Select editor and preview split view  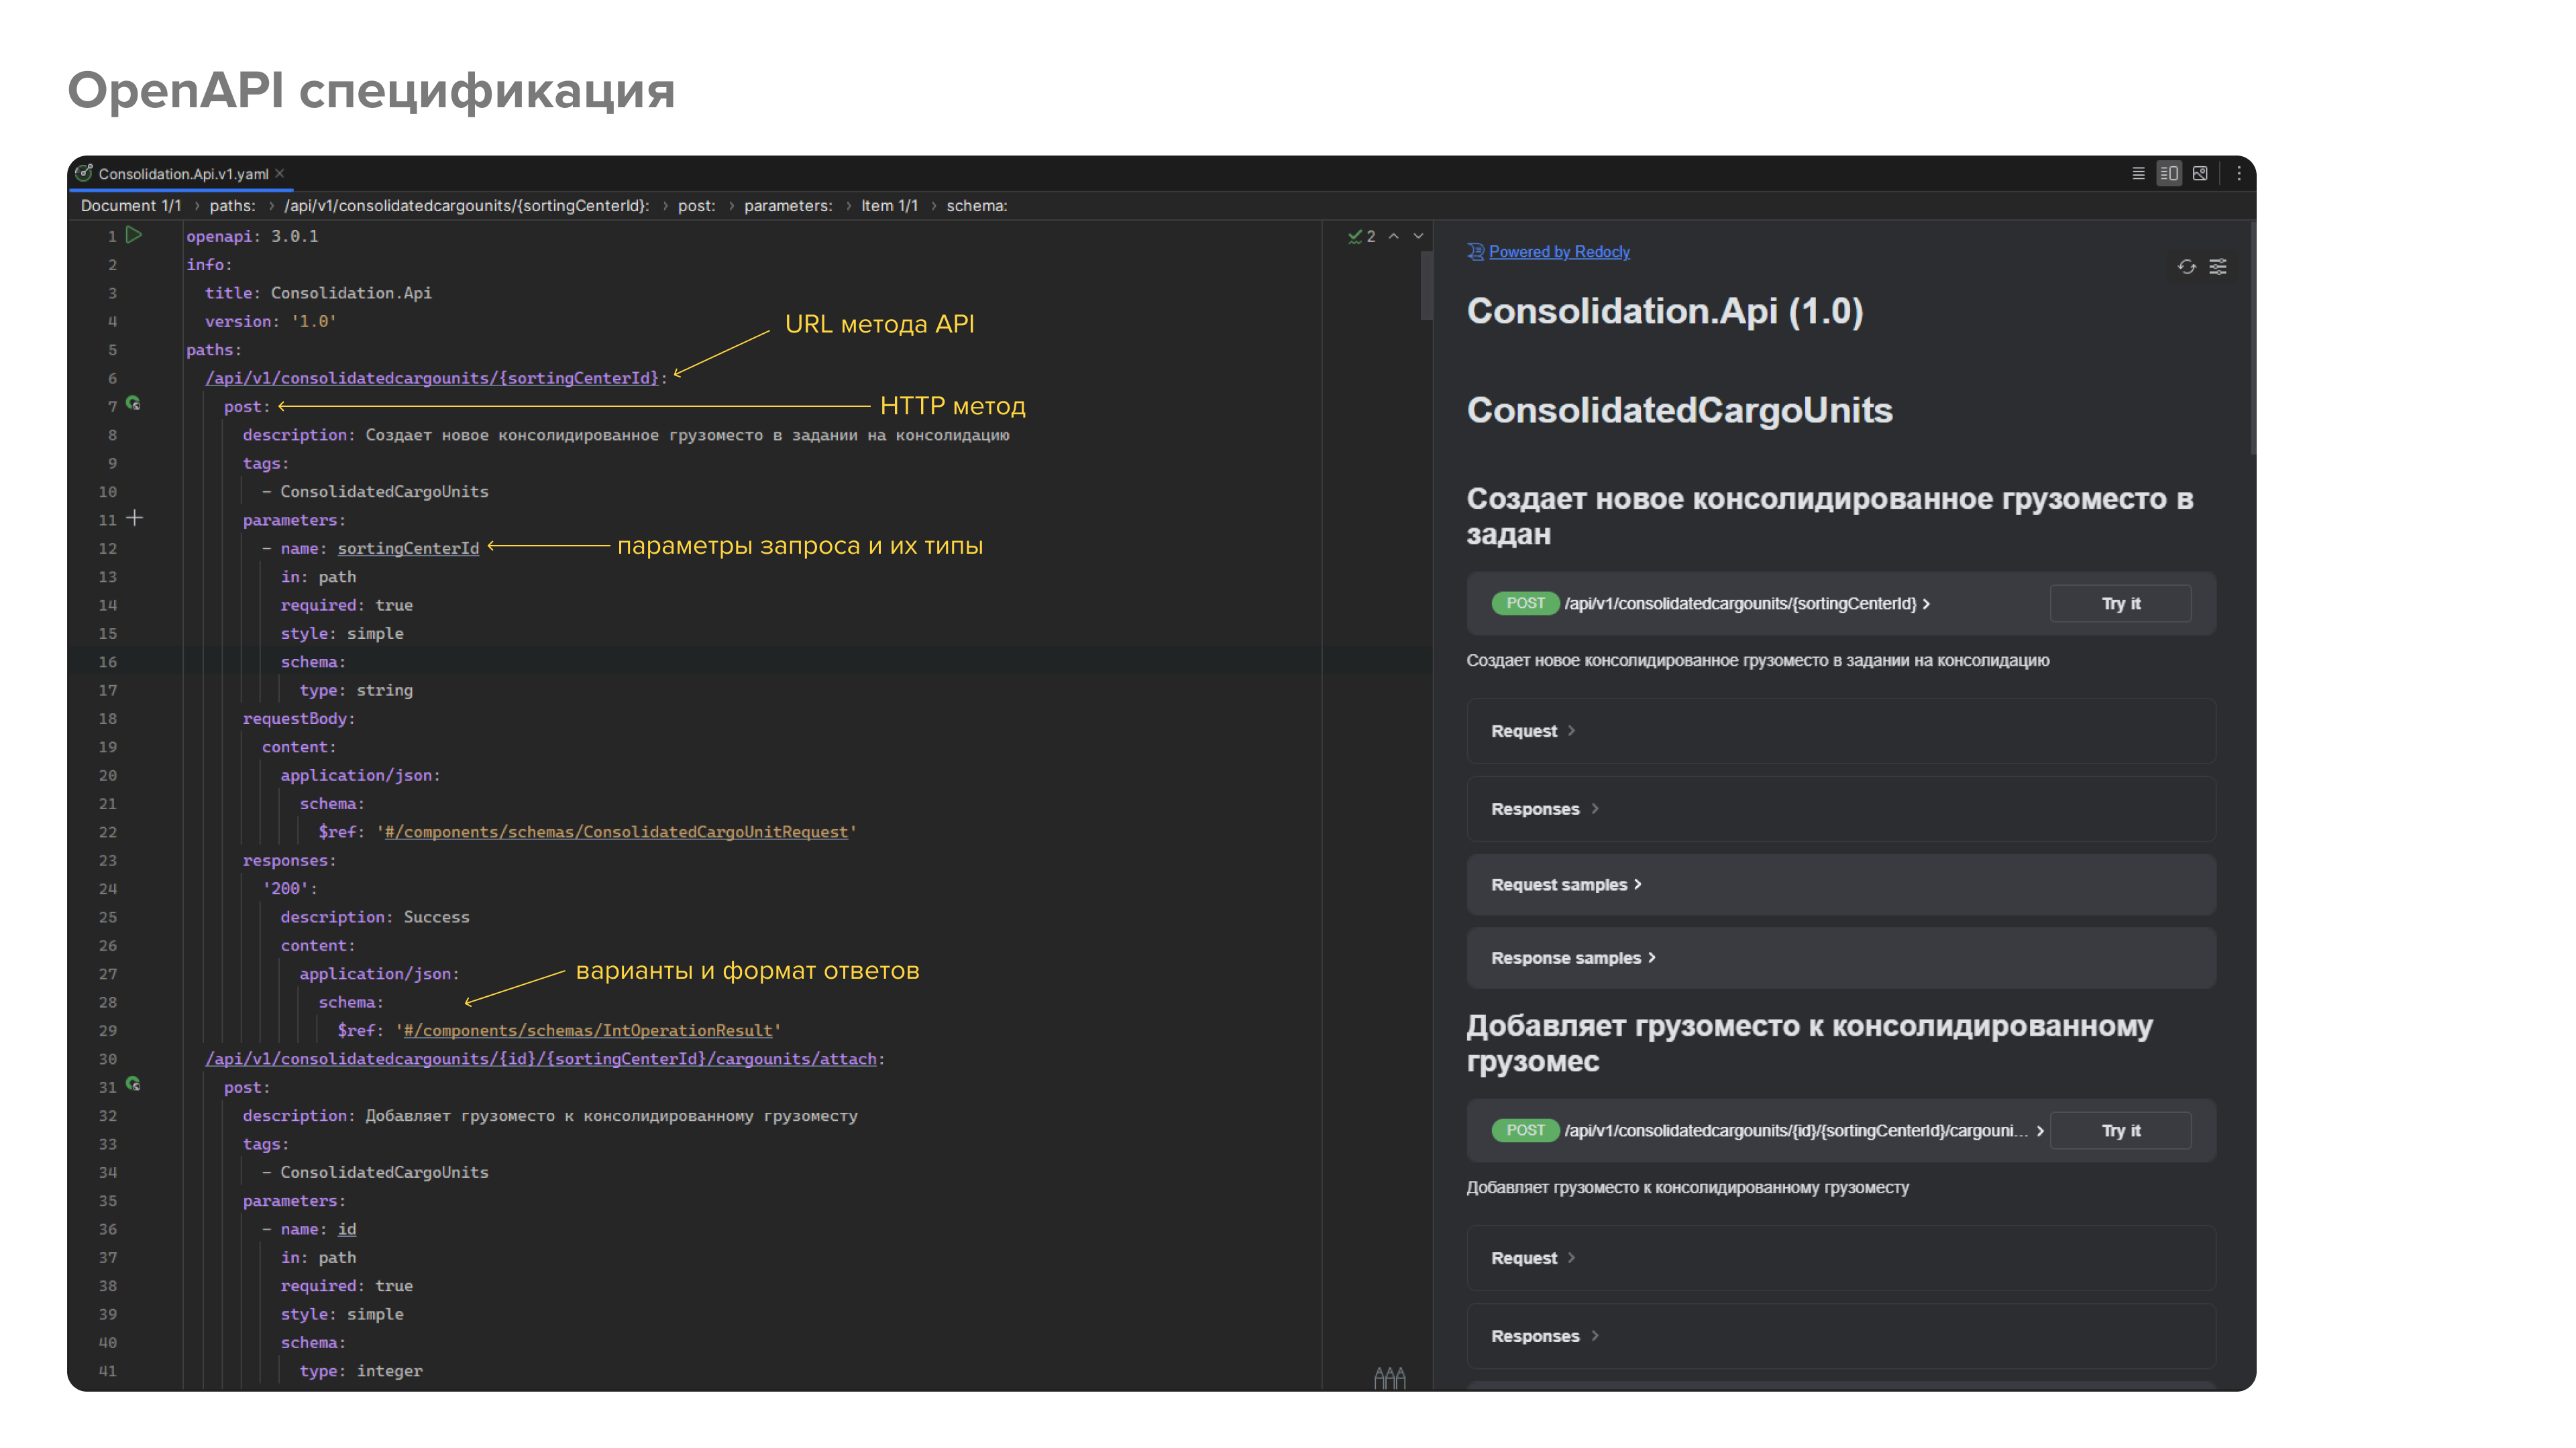2168,174
